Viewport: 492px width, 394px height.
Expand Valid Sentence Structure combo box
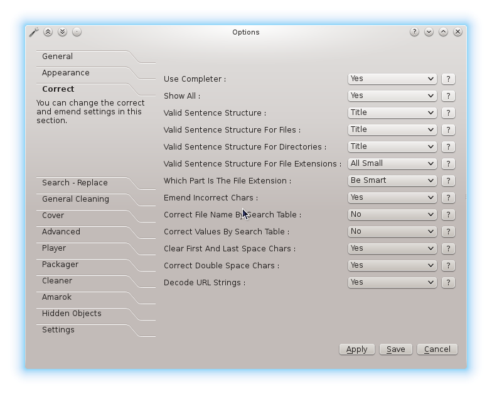[x=392, y=113]
